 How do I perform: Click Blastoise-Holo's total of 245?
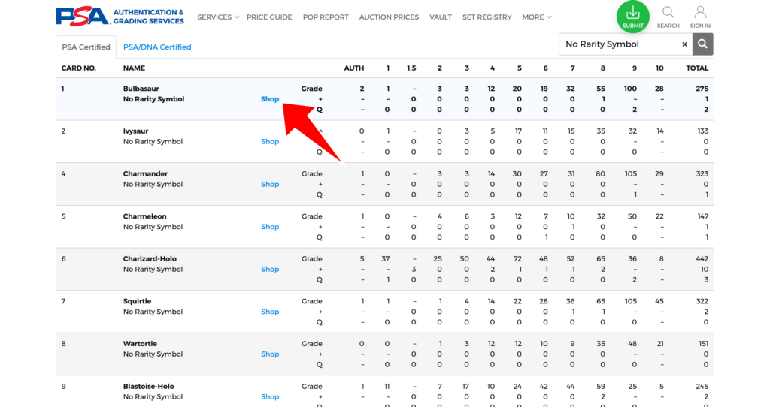click(x=702, y=387)
